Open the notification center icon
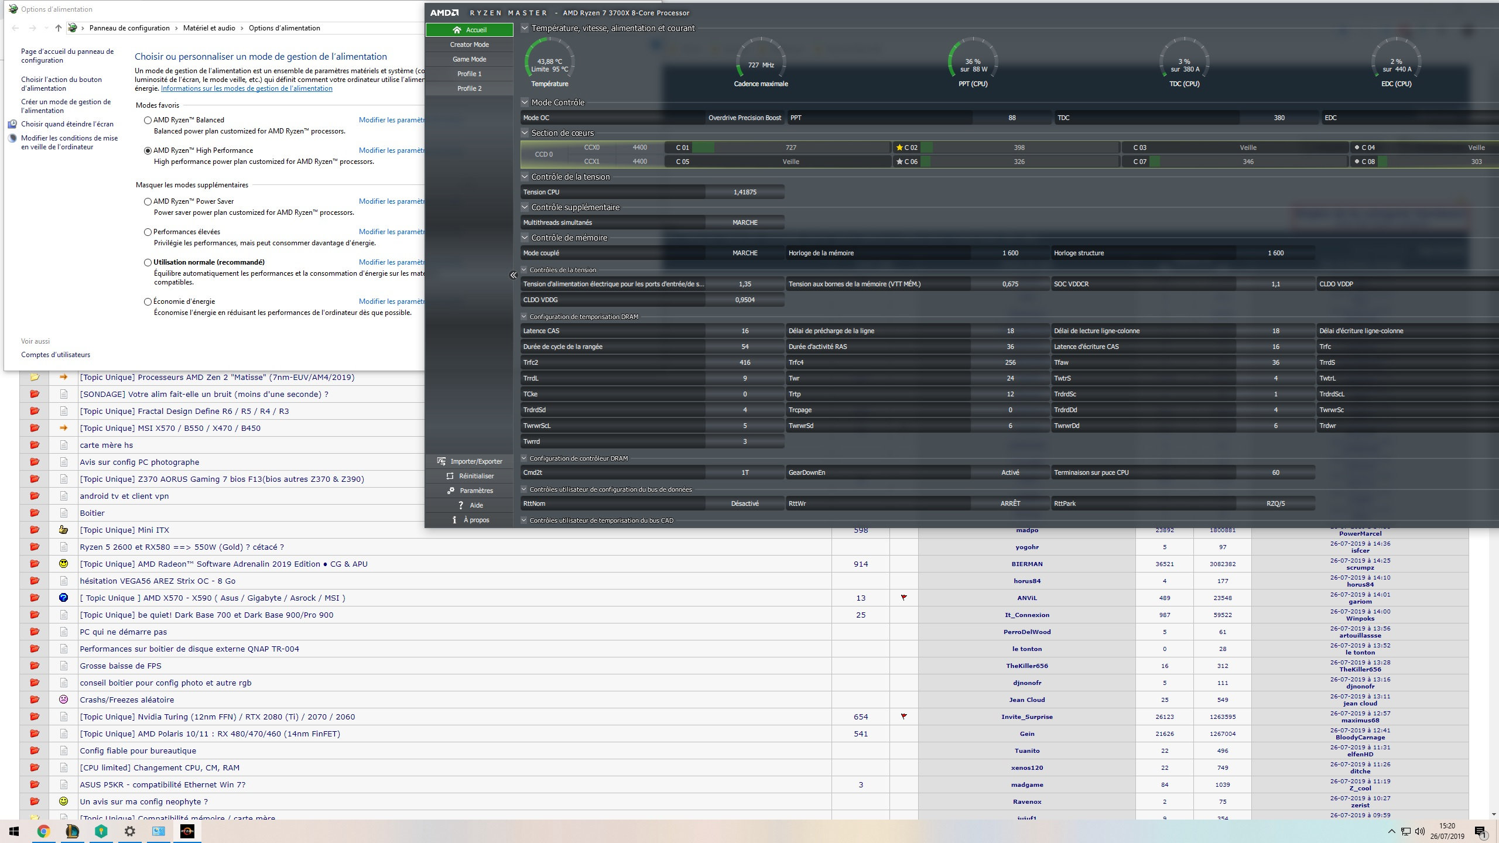The image size is (1499, 843). coord(1481,831)
